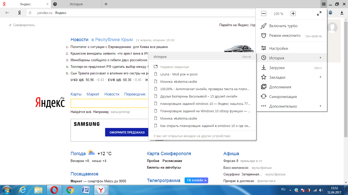
Task: Open a new tab with plus
Action: [x=106, y=4]
